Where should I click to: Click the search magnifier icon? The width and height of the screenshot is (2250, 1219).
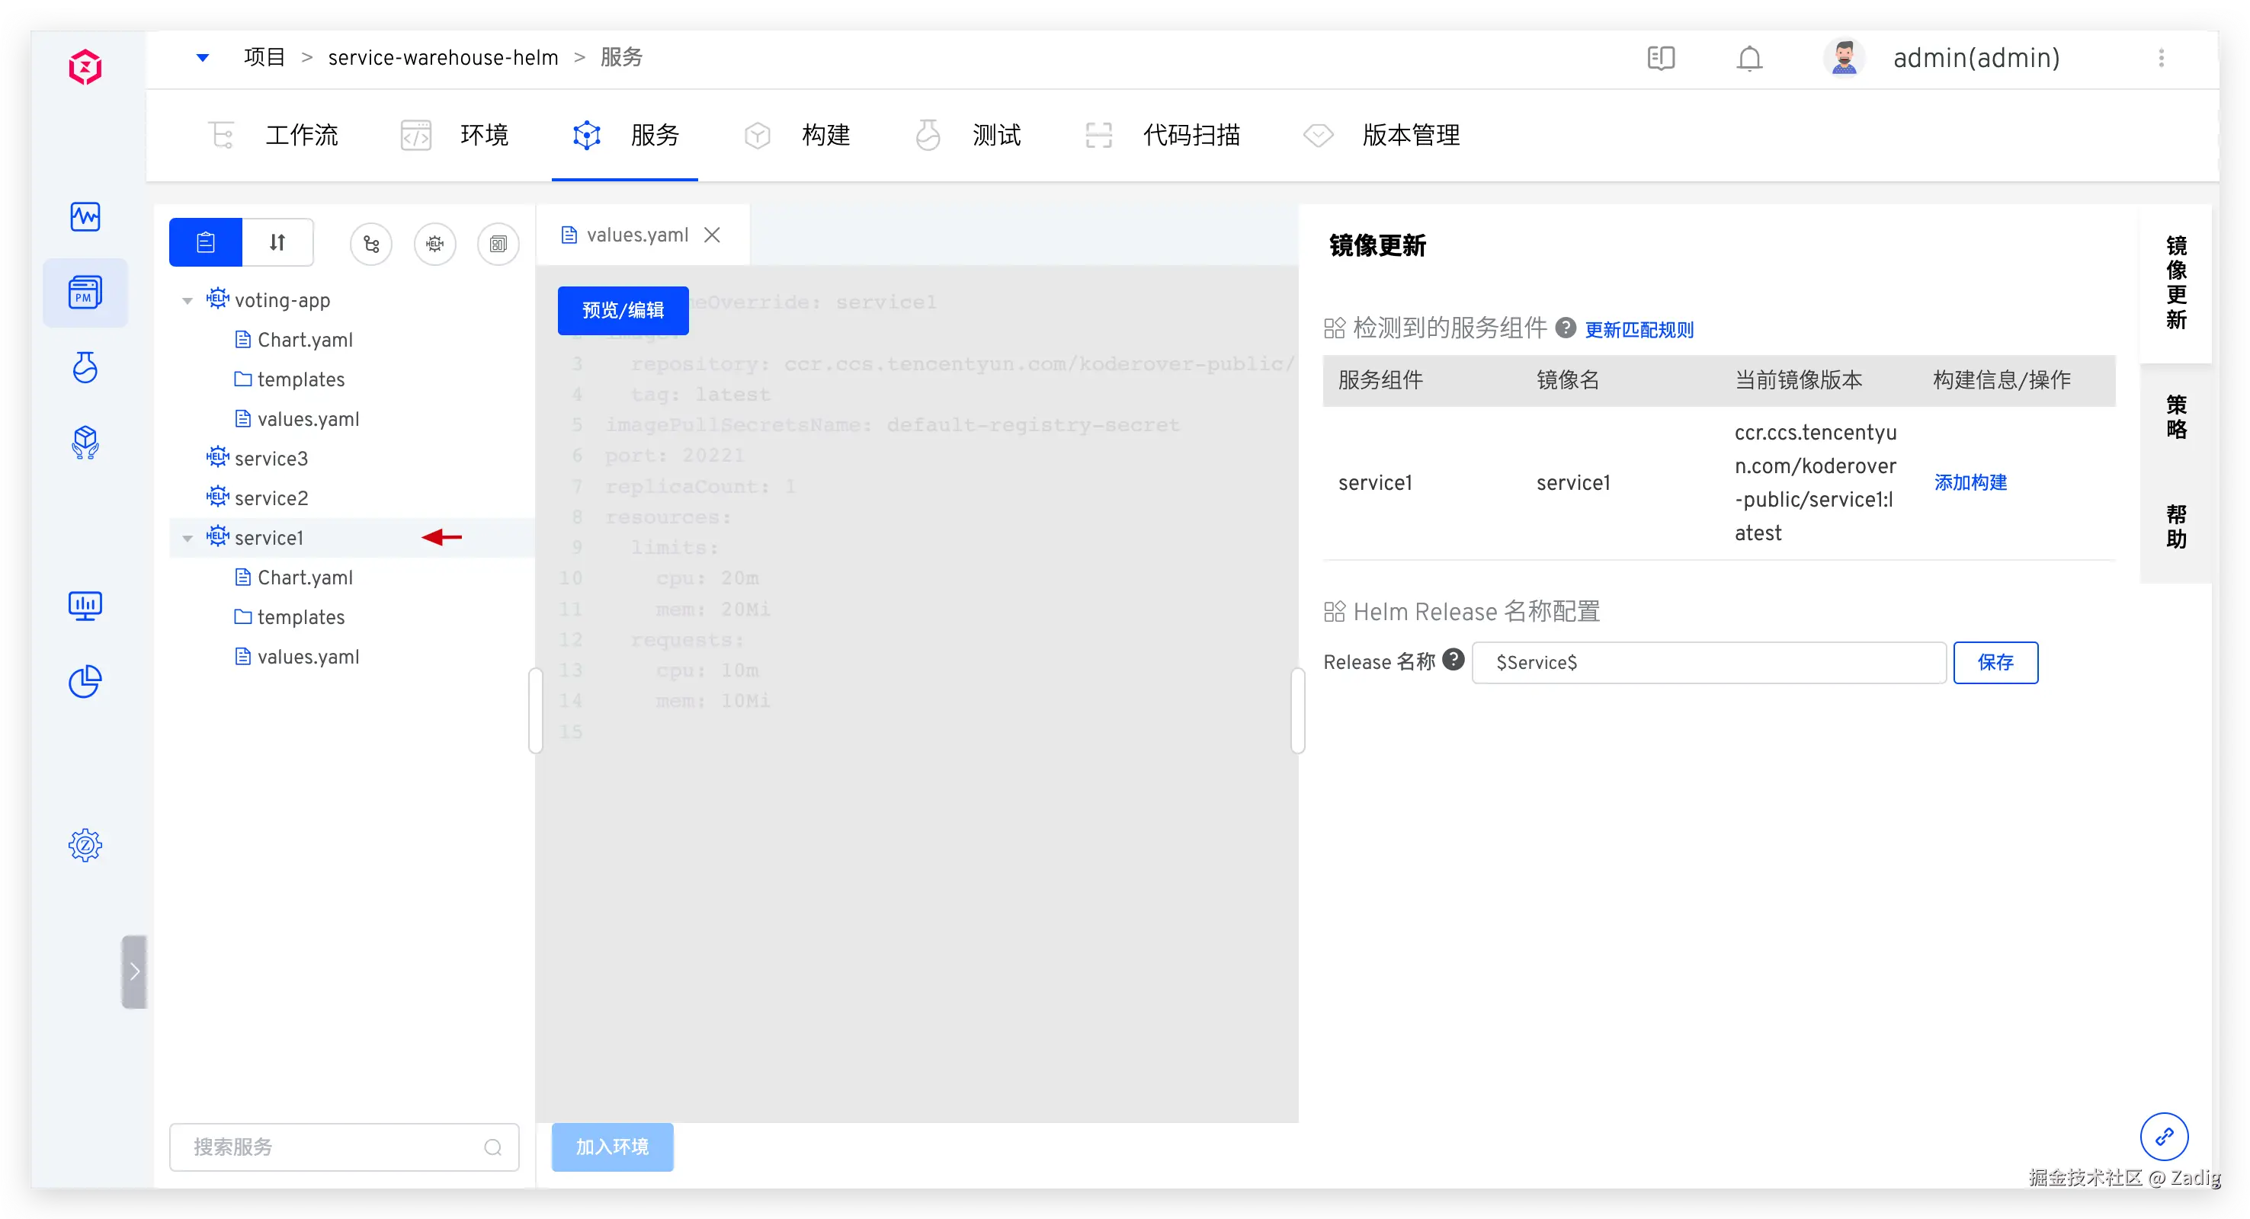point(492,1147)
